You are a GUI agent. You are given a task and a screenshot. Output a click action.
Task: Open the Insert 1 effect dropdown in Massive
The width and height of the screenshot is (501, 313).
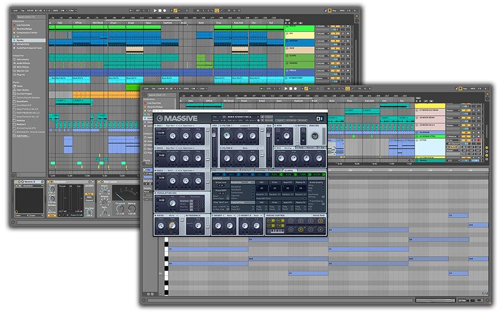(231, 215)
